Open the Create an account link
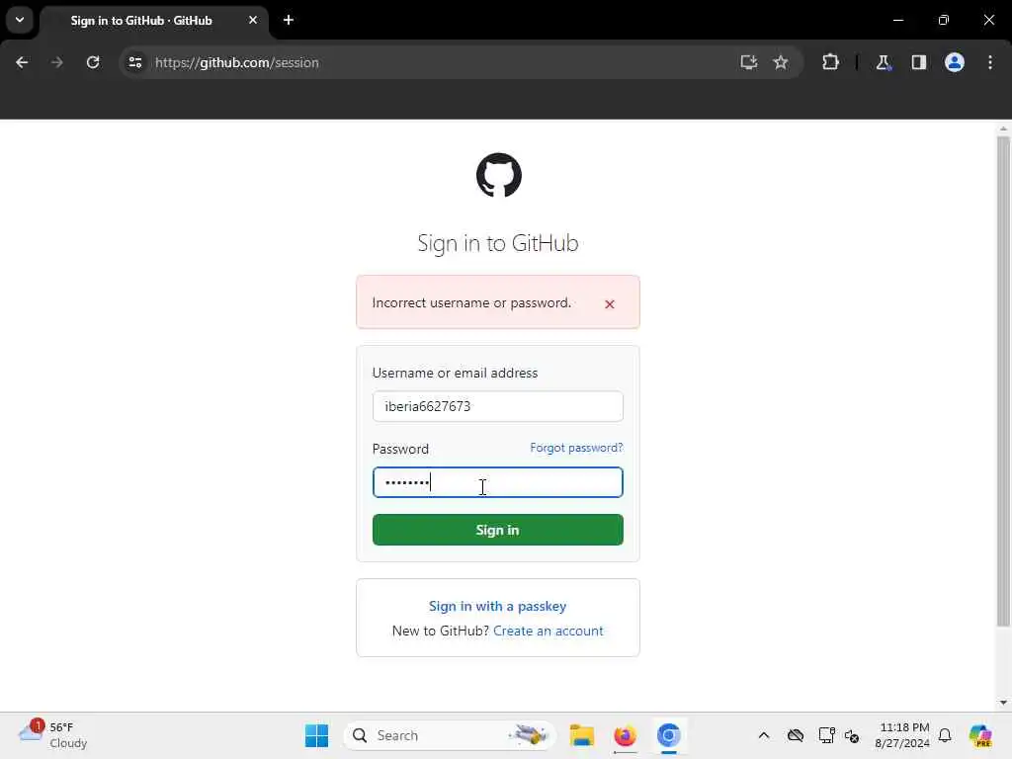 click(548, 631)
